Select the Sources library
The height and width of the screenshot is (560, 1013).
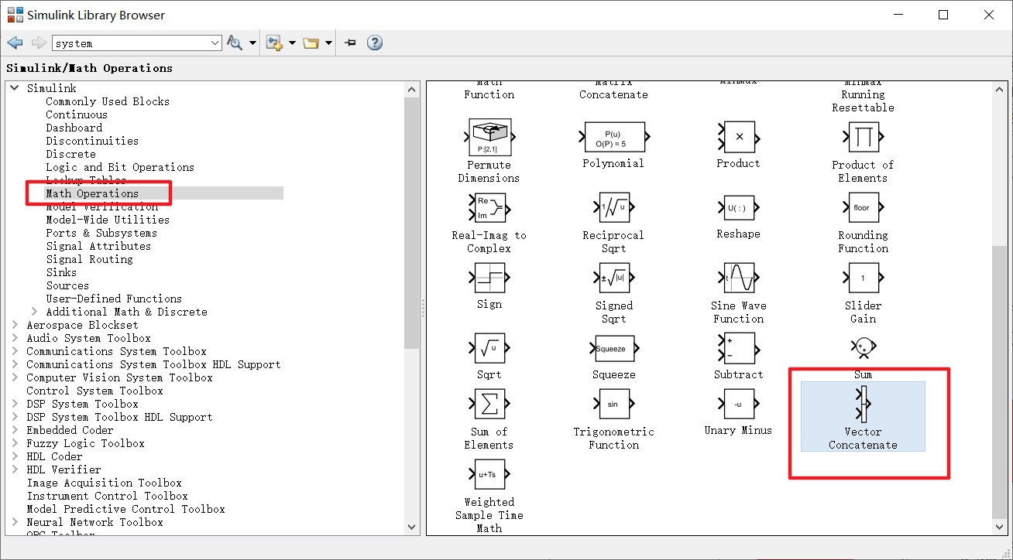click(x=67, y=285)
